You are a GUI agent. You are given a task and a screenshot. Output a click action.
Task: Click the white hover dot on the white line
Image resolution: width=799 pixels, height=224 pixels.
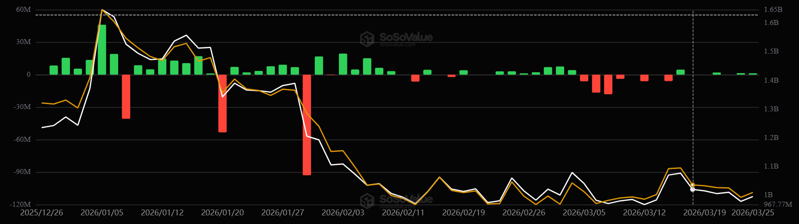(x=693, y=189)
